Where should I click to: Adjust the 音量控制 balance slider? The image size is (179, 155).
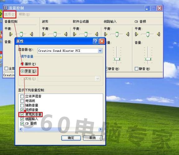[x=21, y=34]
